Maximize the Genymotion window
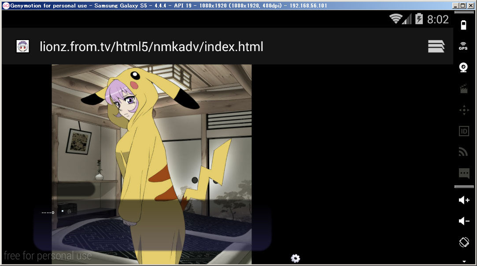 [463, 5]
